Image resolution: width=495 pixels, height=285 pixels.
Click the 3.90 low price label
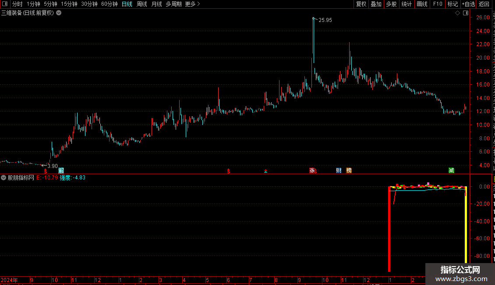click(53, 166)
